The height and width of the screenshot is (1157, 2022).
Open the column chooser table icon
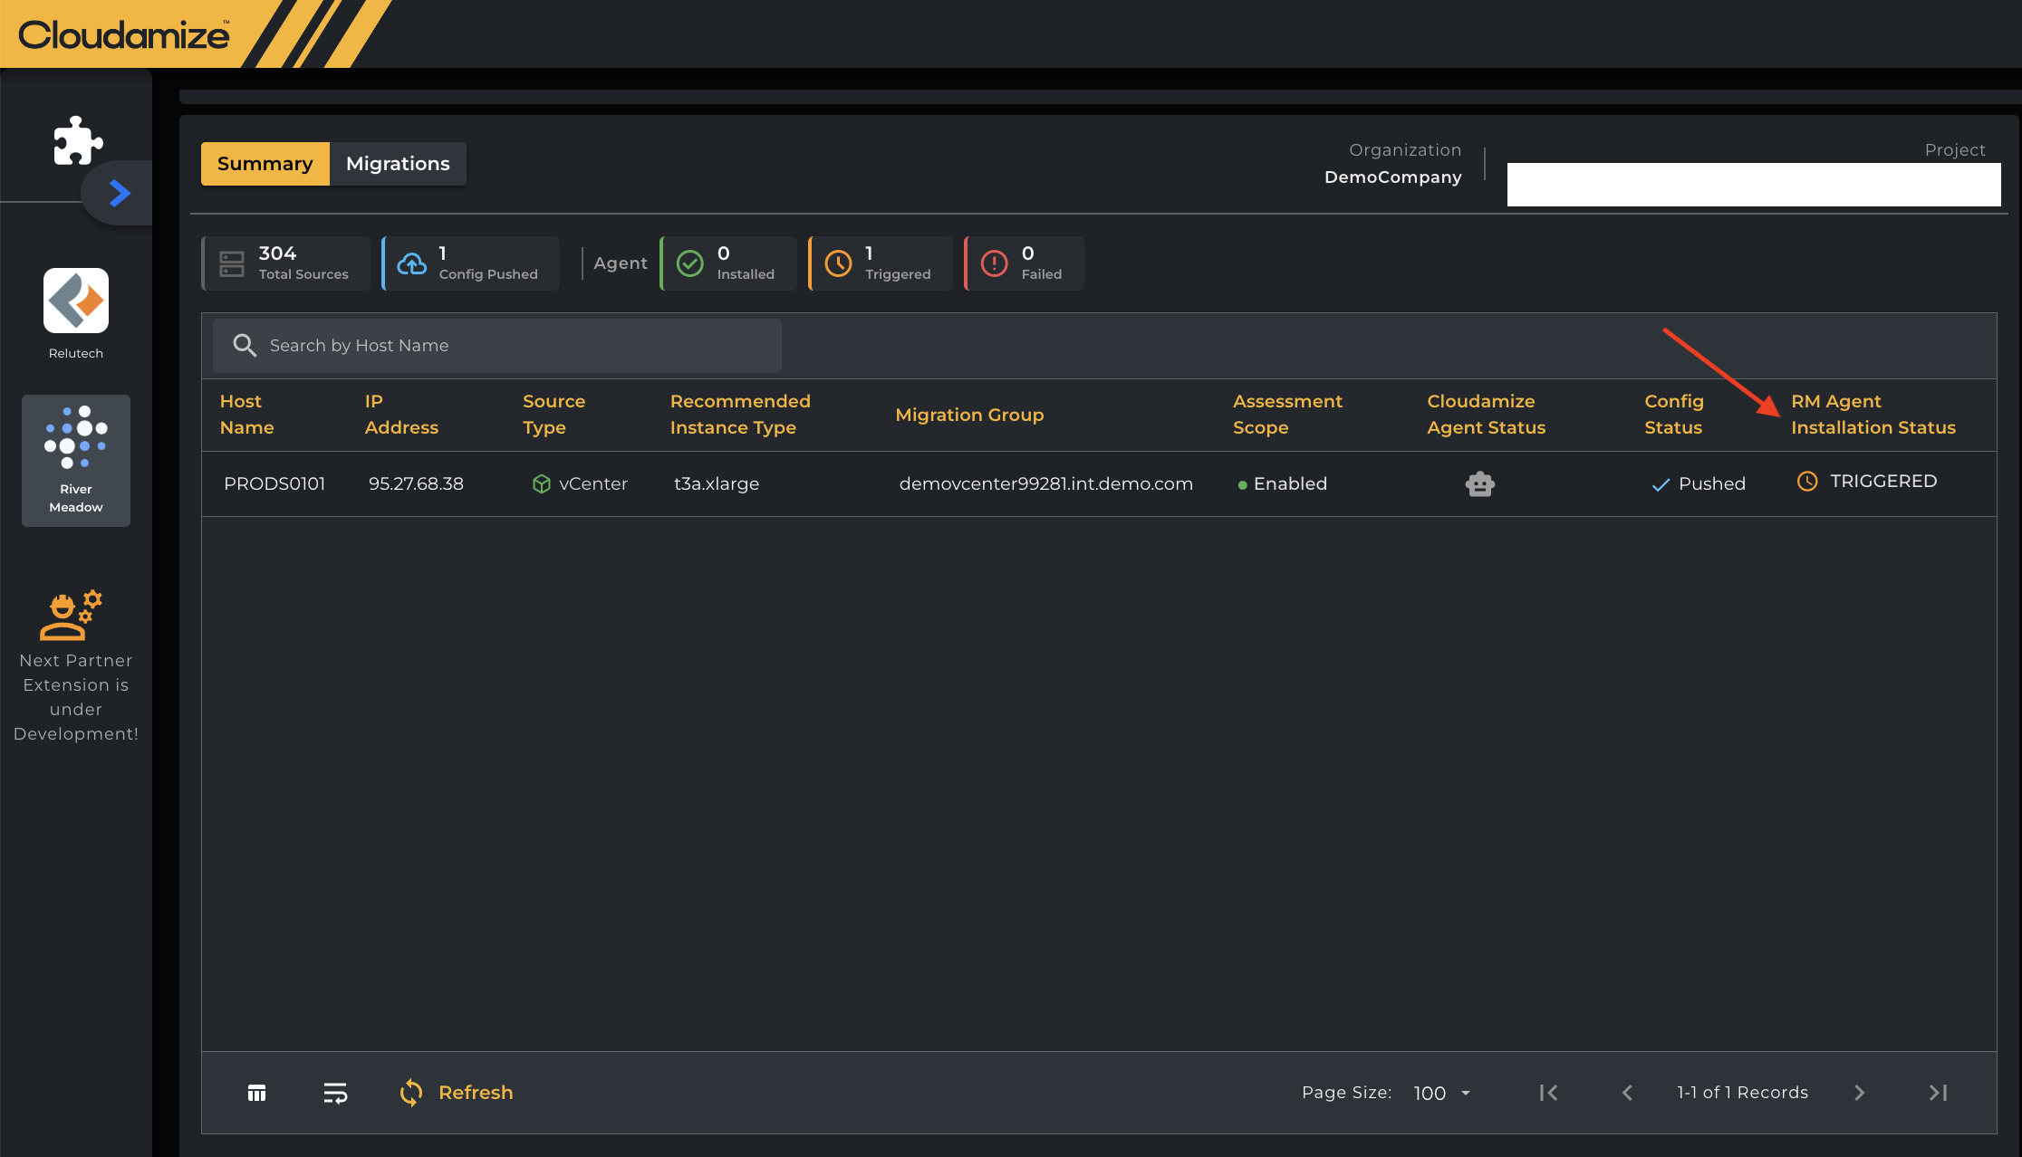257,1093
